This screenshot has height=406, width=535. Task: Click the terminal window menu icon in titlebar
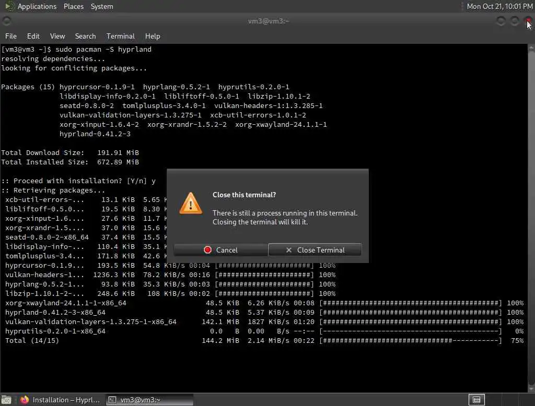click(x=6, y=21)
